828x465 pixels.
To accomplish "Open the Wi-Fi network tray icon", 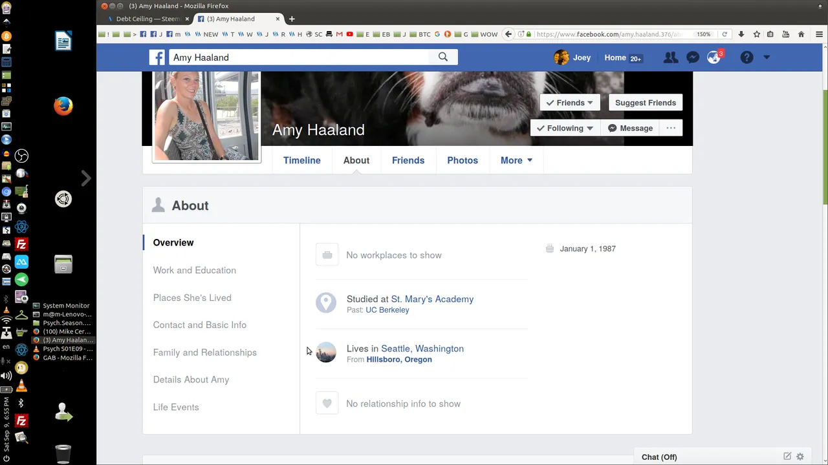I will [6, 320].
